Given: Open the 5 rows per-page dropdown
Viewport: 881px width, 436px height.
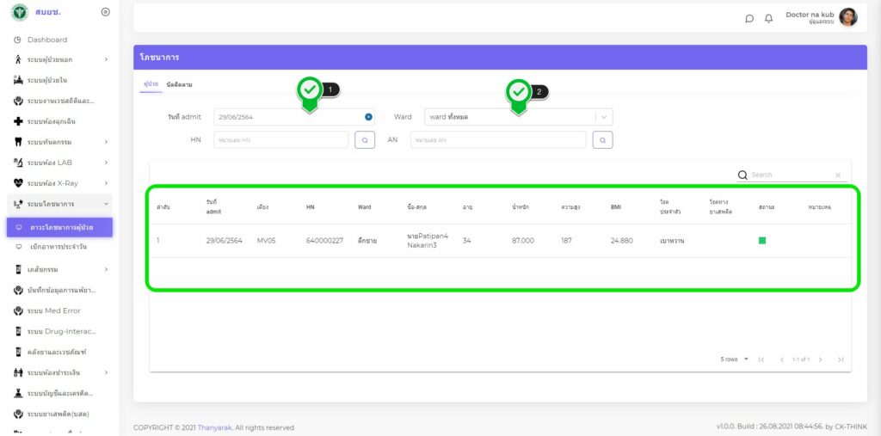Looking at the screenshot, I should 734,359.
